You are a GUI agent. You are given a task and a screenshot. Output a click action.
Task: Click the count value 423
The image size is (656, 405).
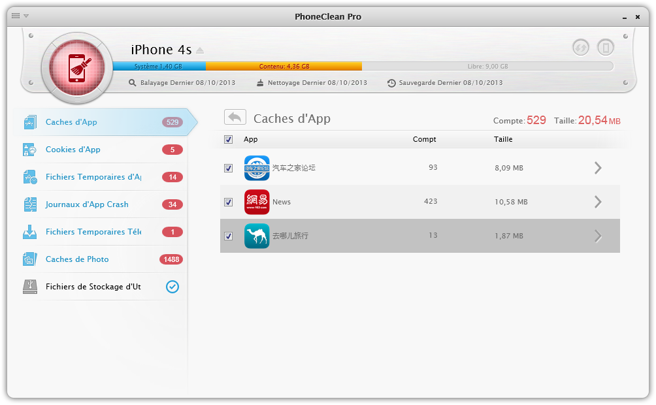[431, 202]
